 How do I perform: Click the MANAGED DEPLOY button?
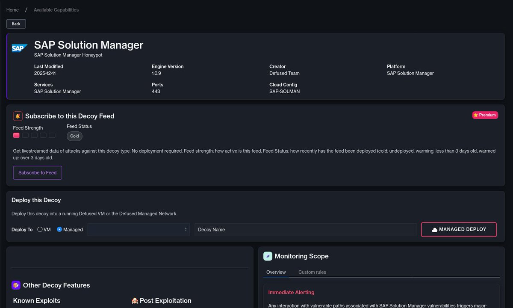(459, 229)
